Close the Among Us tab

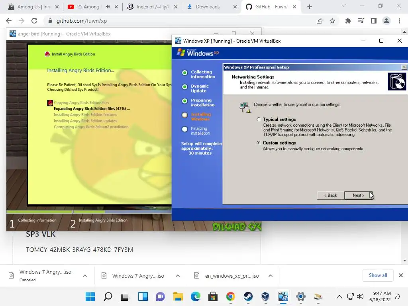pyautogui.click(x=57, y=7)
